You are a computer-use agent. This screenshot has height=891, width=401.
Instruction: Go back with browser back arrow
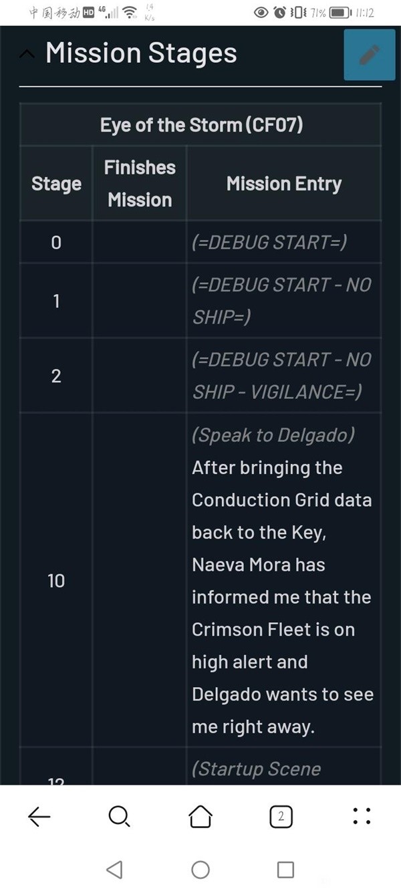tap(39, 816)
